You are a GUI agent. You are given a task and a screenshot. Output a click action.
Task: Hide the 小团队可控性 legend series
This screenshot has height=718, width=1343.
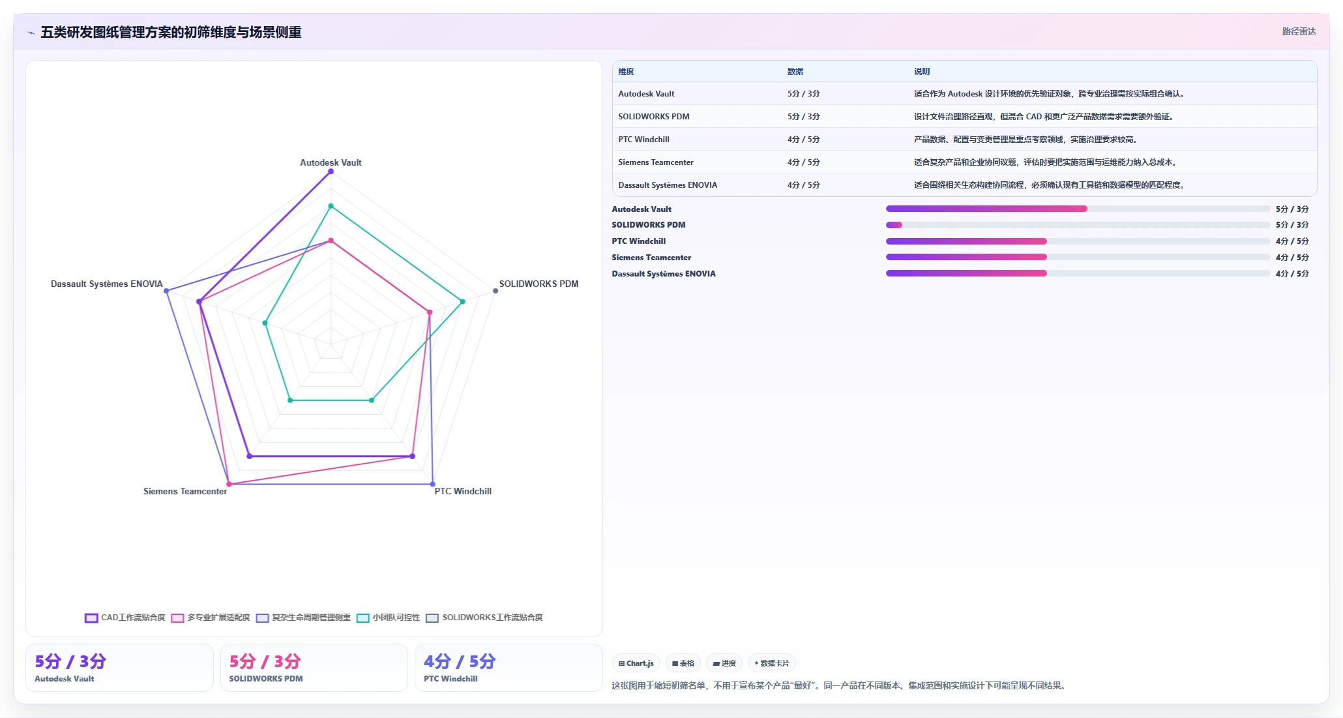coord(363,618)
